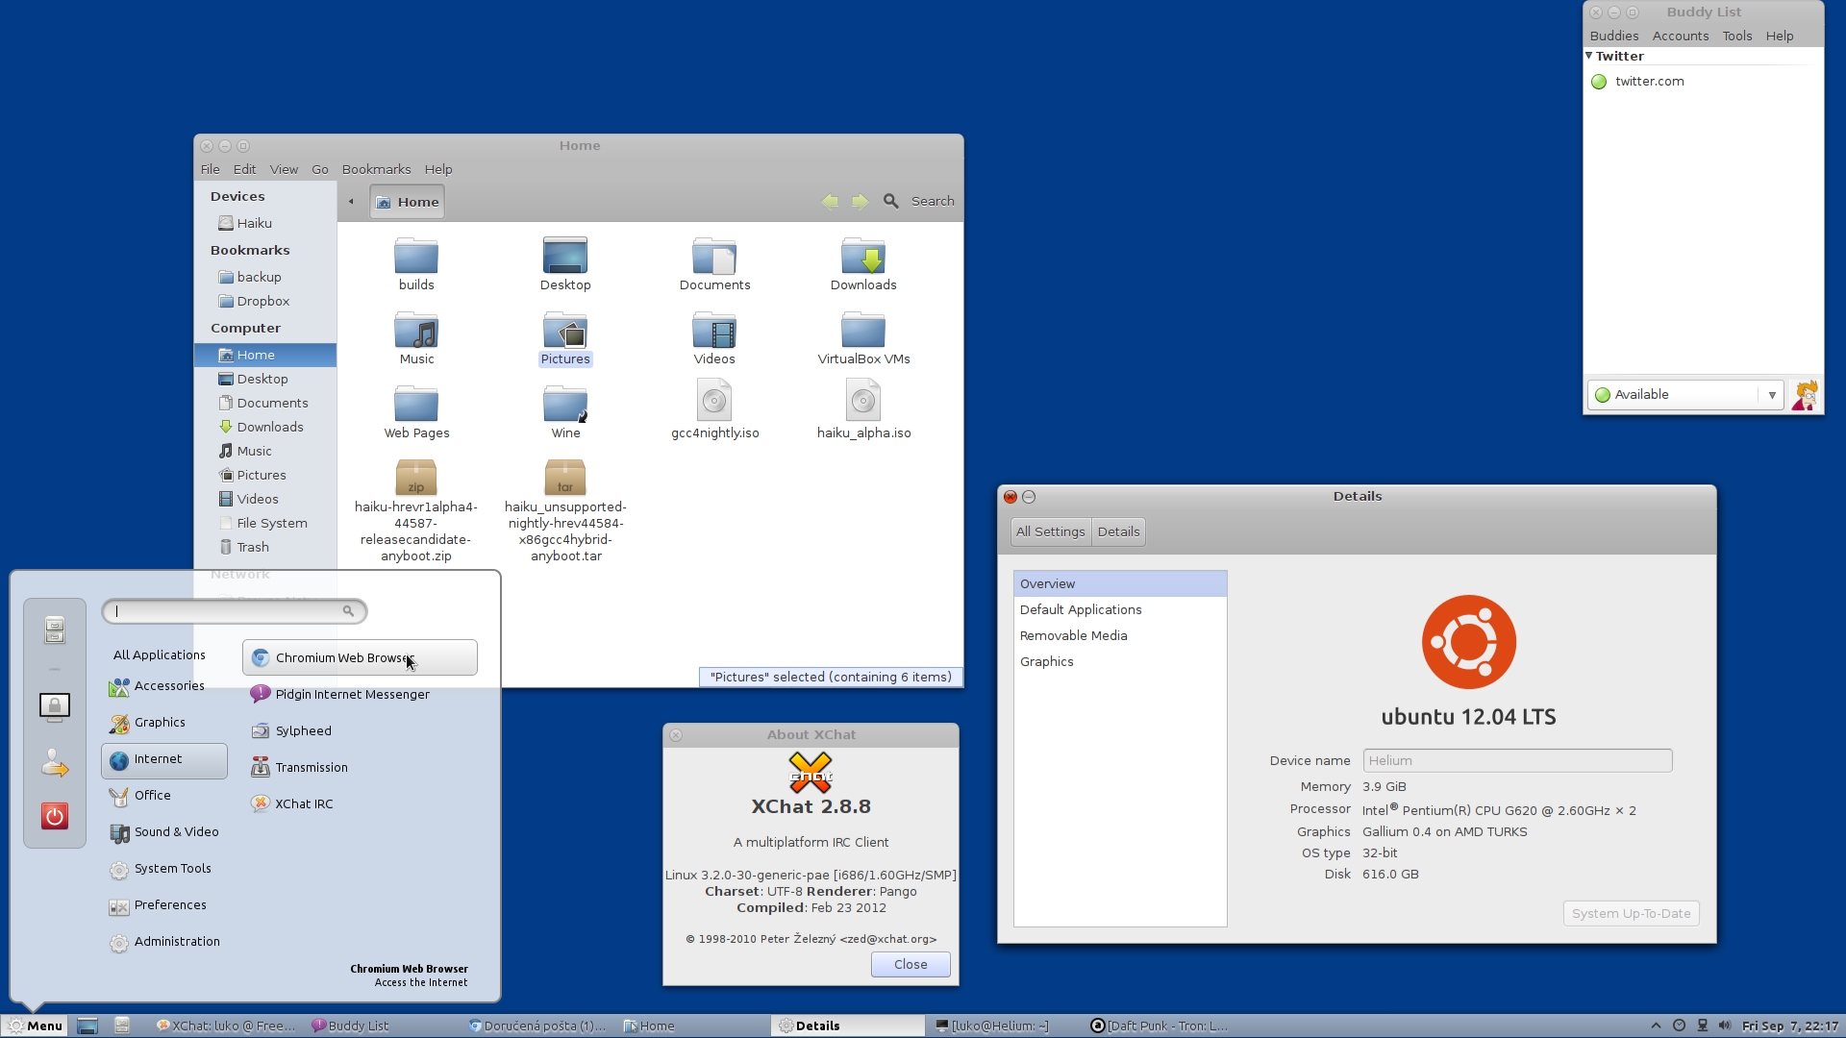Image resolution: width=1846 pixels, height=1038 pixels.
Task: Click the lock screen icon in menu
Action: 55,706
